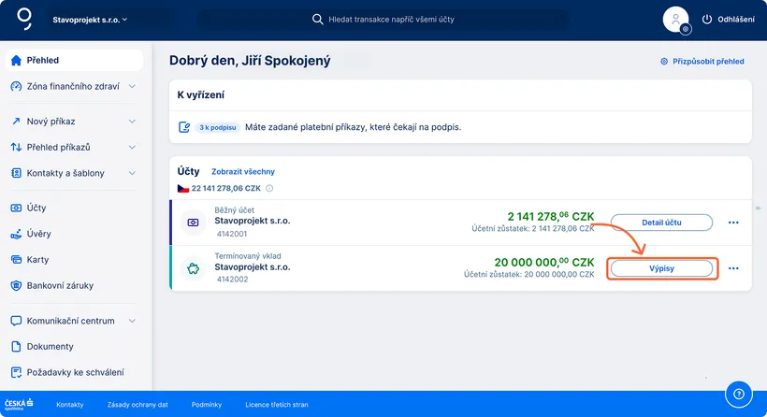Click the cards icon beside Karty
Screen dimensions: 767x417
click(x=16, y=260)
